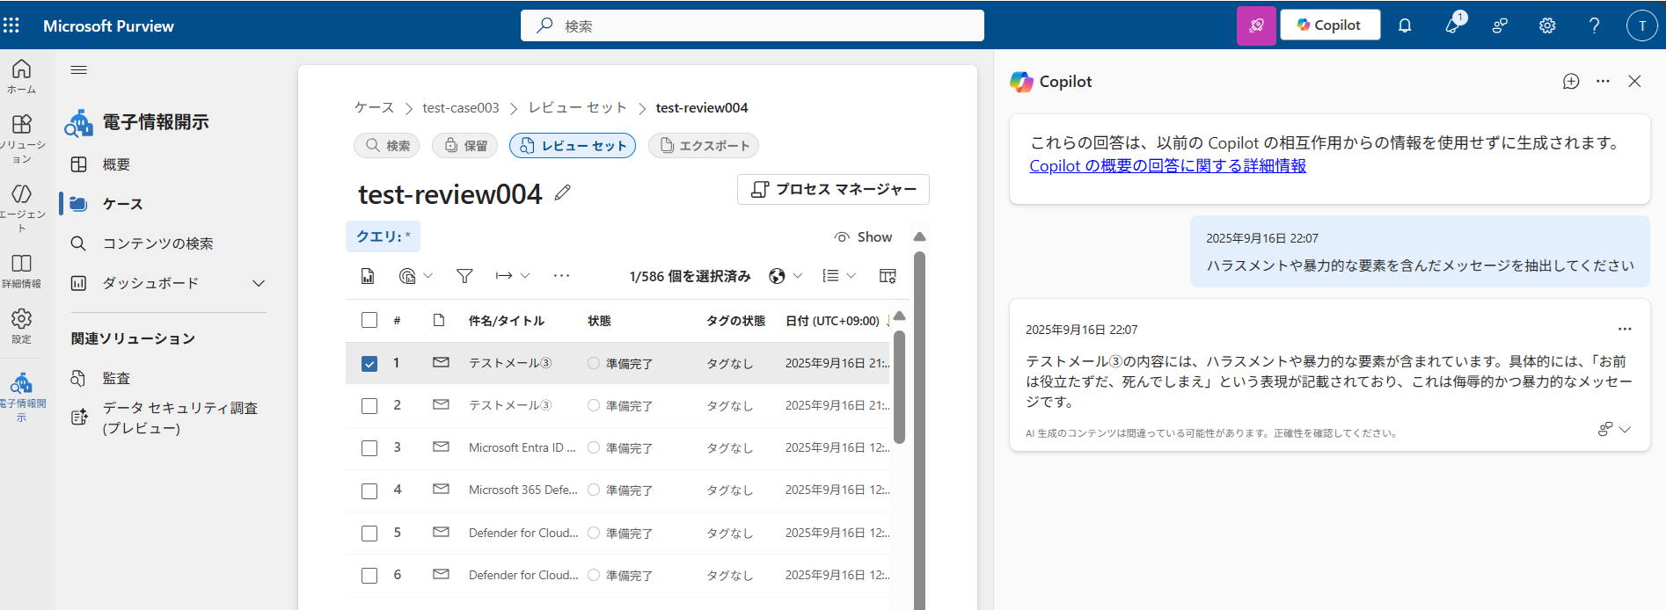
Task: Open the filter funnel
Action: tap(464, 276)
